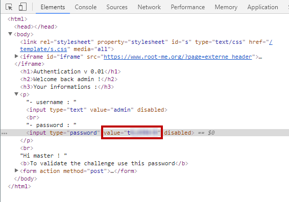
Task: Follow the root-me.org externe_header iframe link
Action: tap(178, 57)
